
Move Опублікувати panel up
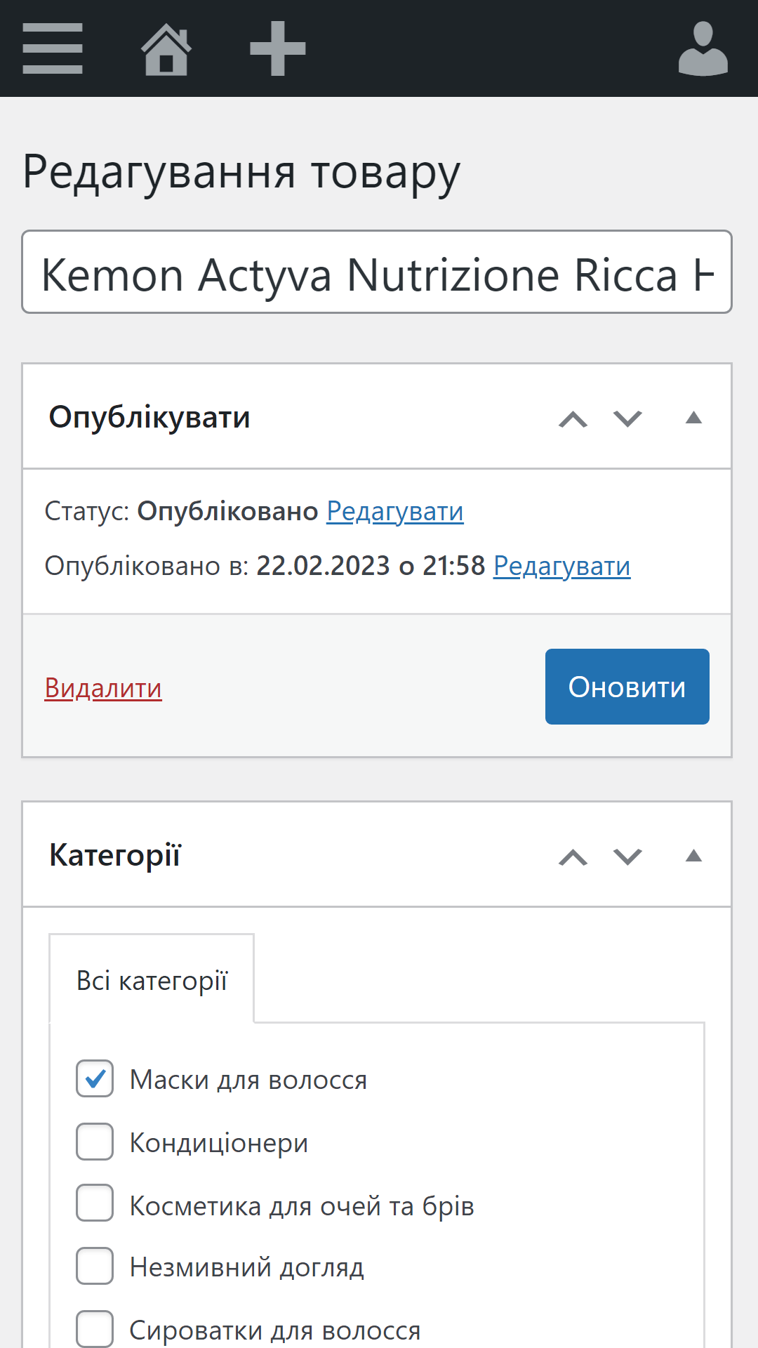573,418
